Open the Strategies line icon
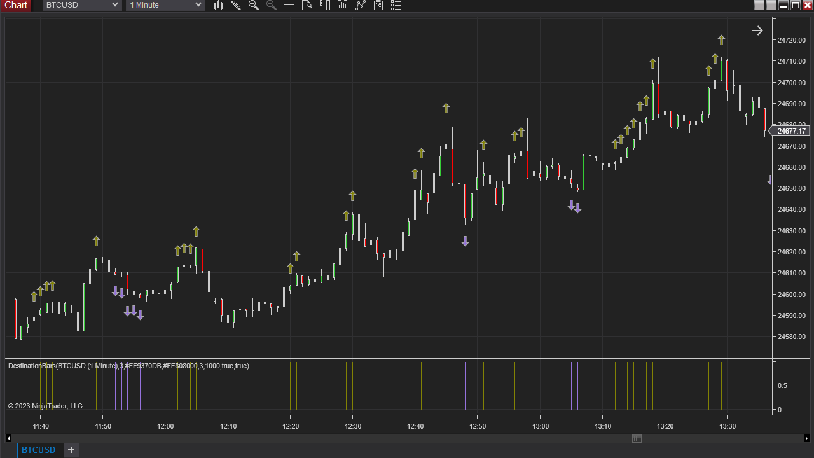Viewport: 814px width, 458px height. [x=361, y=5]
